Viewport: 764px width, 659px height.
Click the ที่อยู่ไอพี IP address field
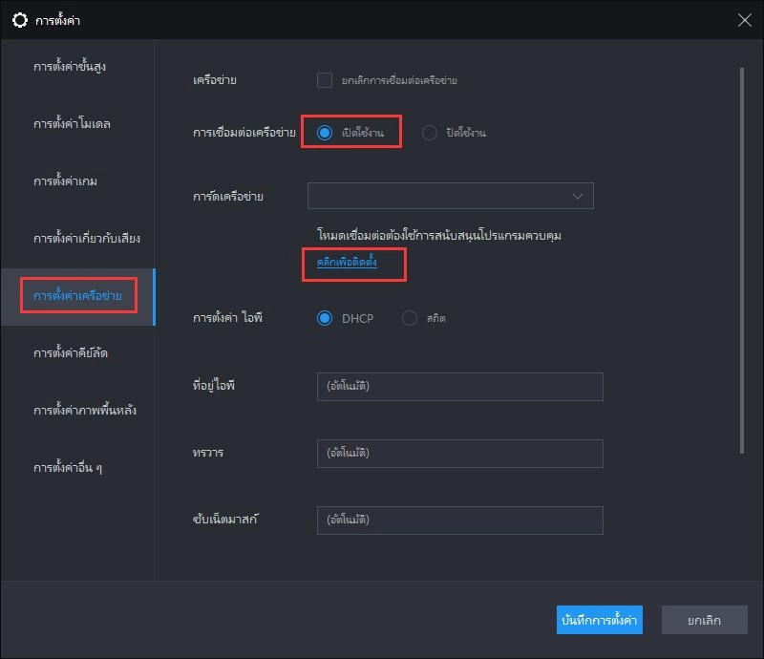tap(460, 386)
